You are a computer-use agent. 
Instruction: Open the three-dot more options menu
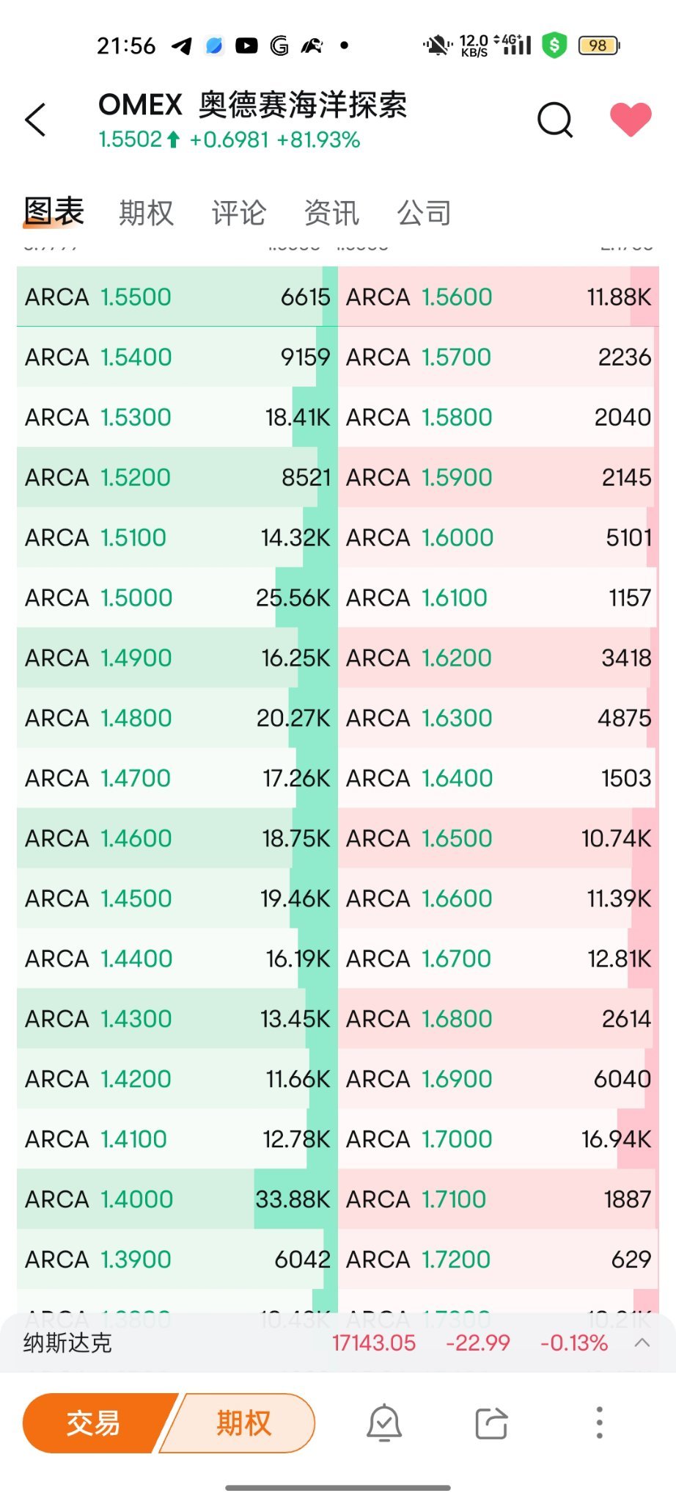tap(599, 1423)
